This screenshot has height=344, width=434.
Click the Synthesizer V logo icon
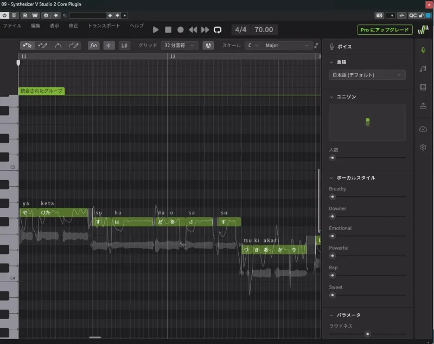click(x=423, y=30)
